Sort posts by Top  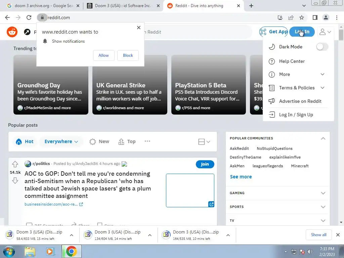(x=127, y=141)
